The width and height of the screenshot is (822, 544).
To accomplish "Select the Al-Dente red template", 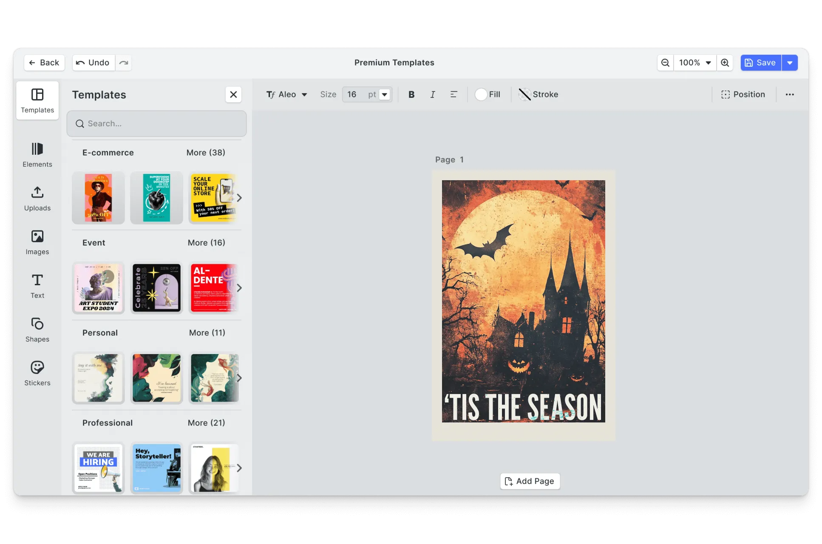I will pyautogui.click(x=214, y=288).
